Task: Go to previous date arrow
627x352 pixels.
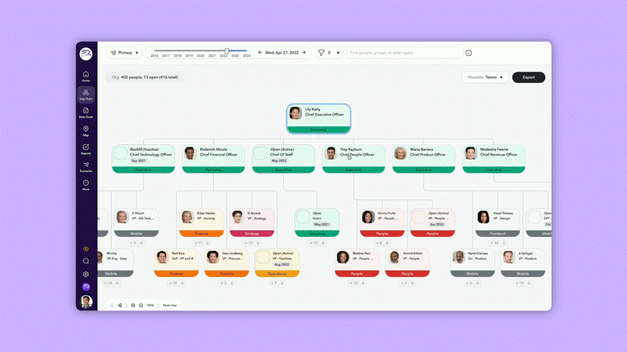Action: click(x=260, y=53)
